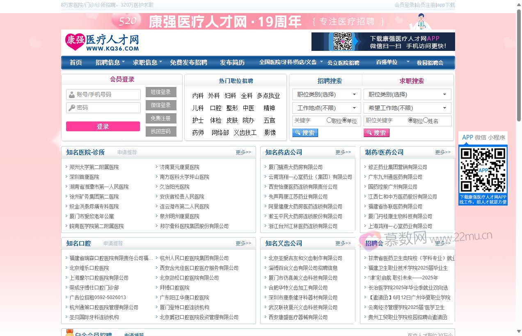
Task: Open the 希望工作地(不限) dropdown
Action: 407,107
